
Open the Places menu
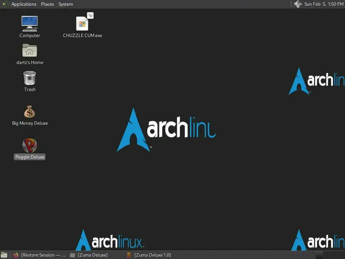click(47, 4)
